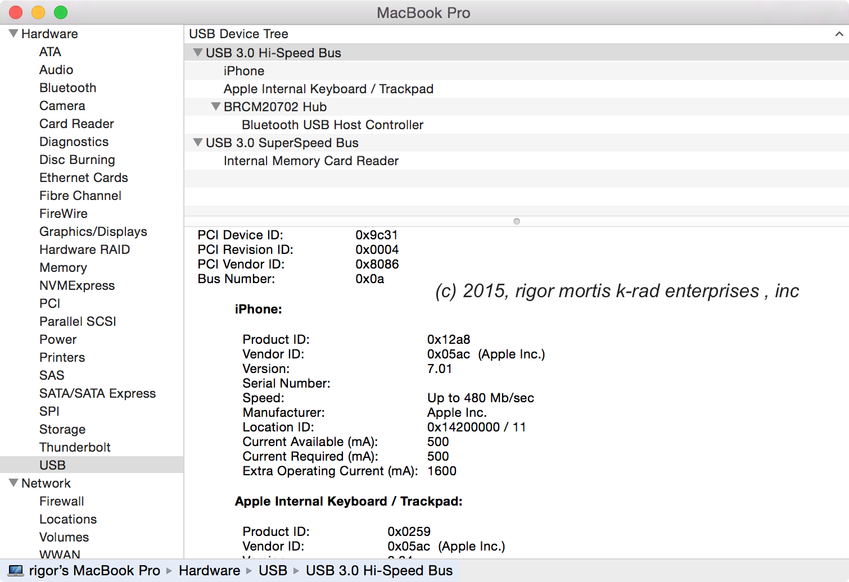Select Hardware RAID in the sidebar
The height and width of the screenshot is (582, 849).
(x=85, y=249)
